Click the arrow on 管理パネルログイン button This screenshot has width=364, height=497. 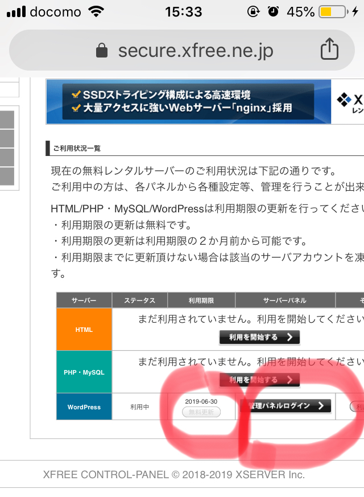click(321, 405)
